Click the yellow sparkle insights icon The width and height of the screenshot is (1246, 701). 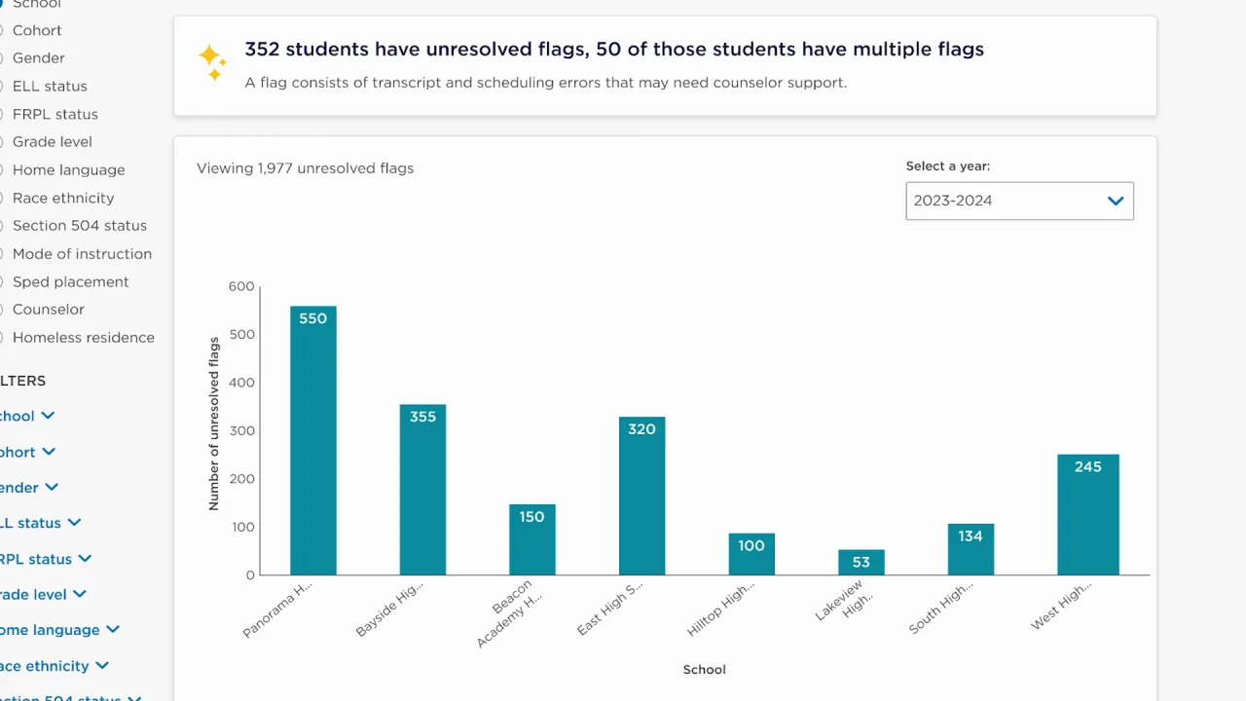point(212,62)
